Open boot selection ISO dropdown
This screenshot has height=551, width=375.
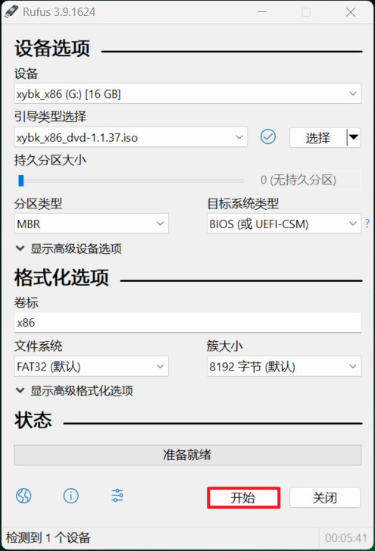coord(131,137)
